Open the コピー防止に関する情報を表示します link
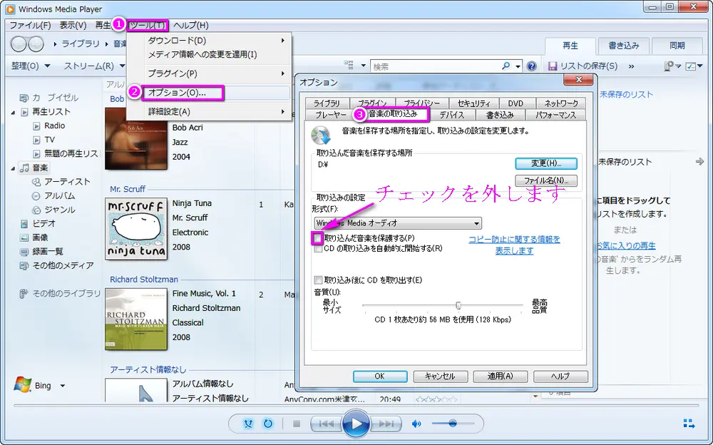The height and width of the screenshot is (445, 713). tap(514, 245)
